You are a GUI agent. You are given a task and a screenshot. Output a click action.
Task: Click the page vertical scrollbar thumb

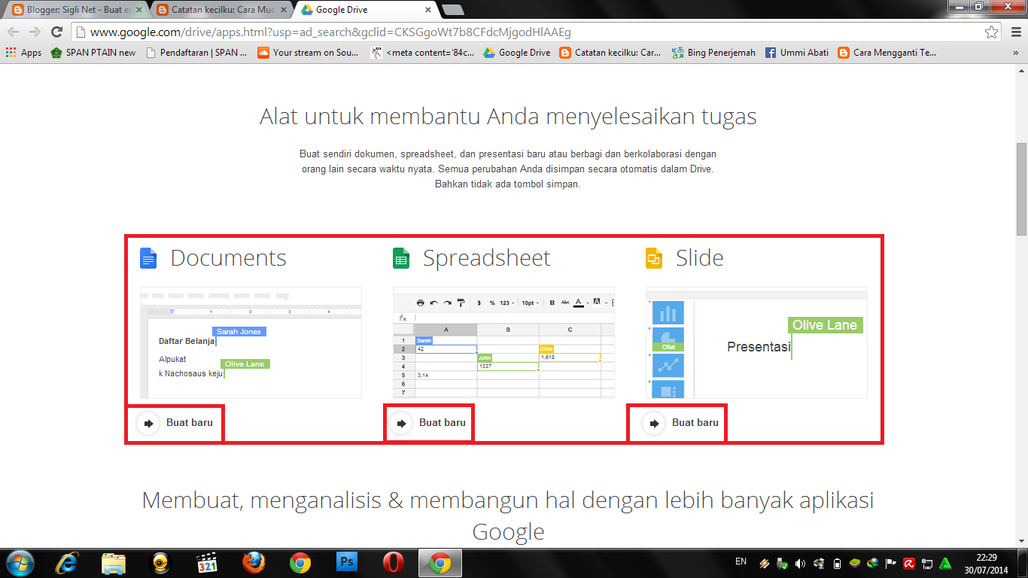tap(1021, 188)
